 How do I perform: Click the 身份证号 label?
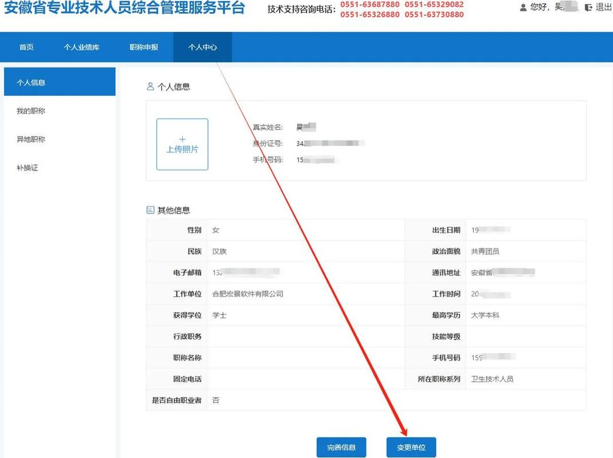click(x=268, y=144)
